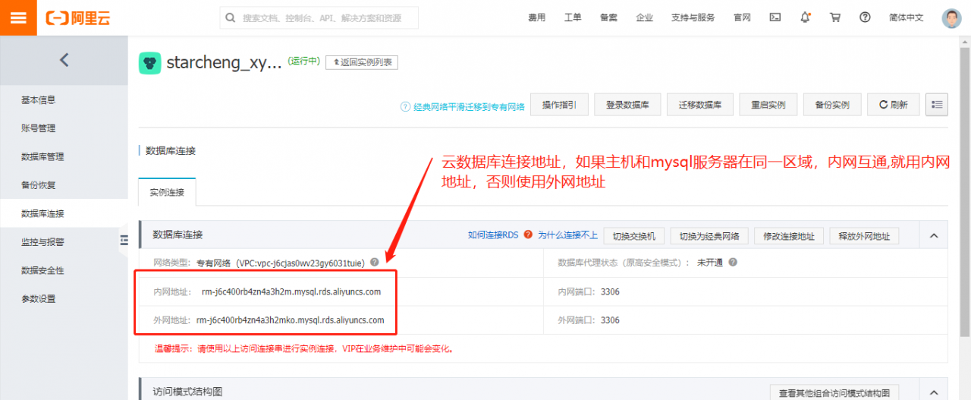This screenshot has width=971, height=400.
Task: Open the 简体中文 language selector
Action: (x=906, y=17)
